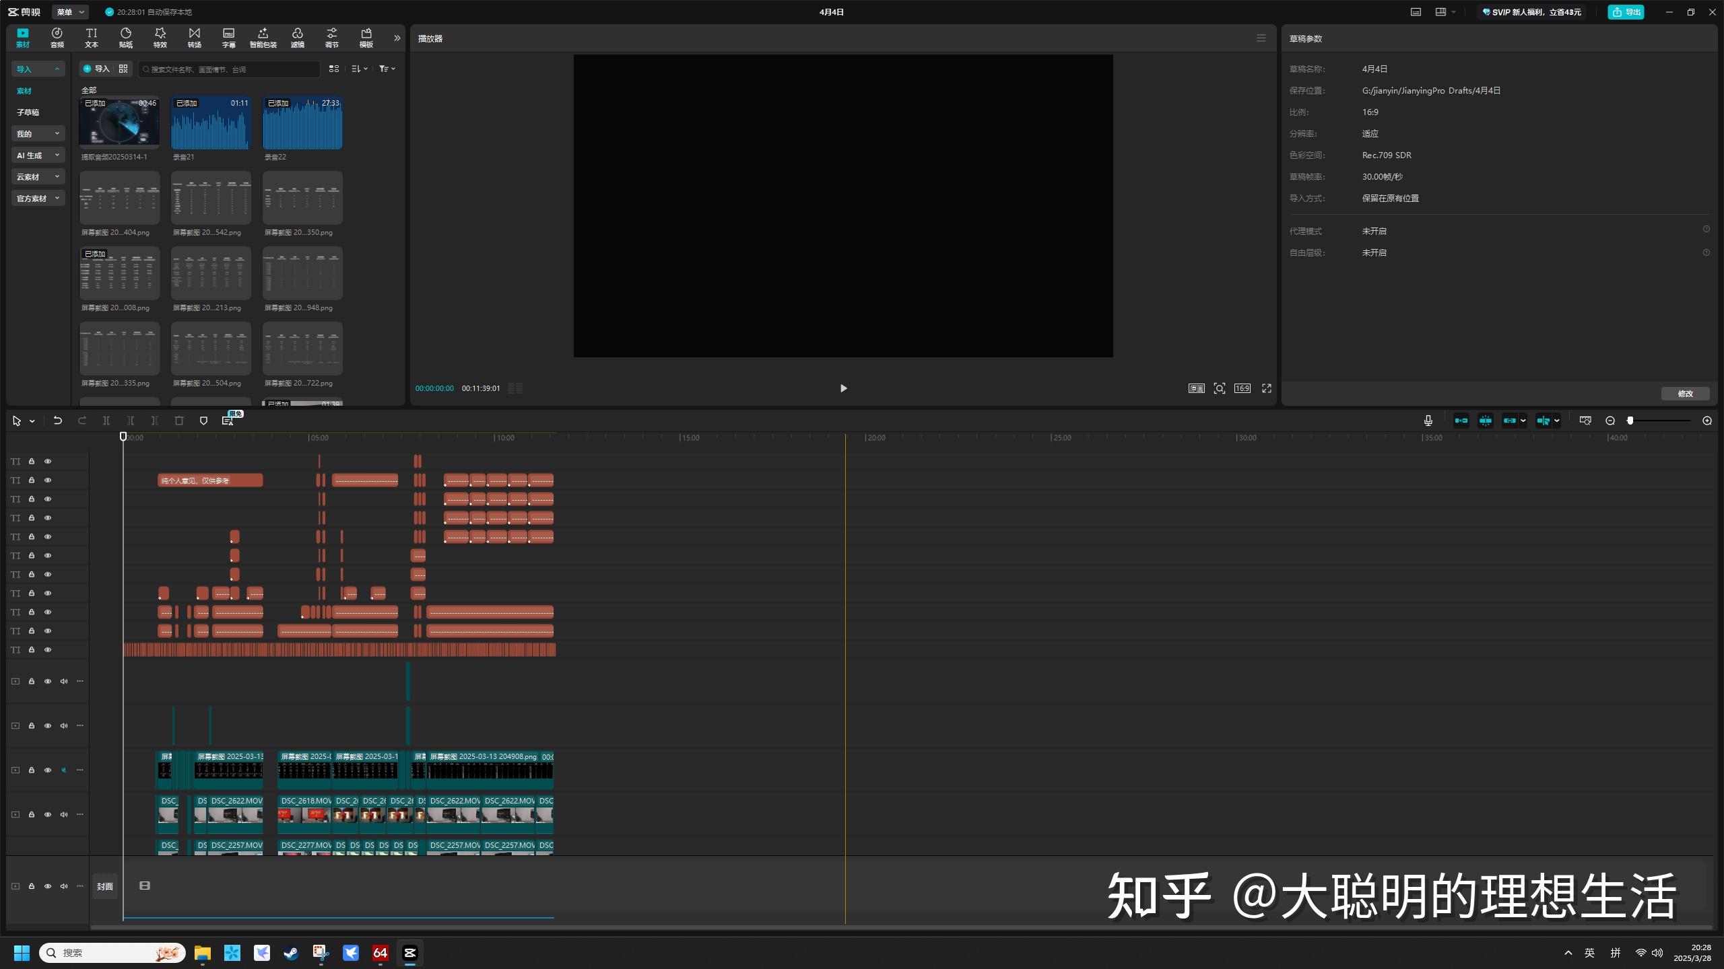The height and width of the screenshot is (969, 1724).
Task: Open the selection tool dropdown arrow
Action: [x=31, y=420]
